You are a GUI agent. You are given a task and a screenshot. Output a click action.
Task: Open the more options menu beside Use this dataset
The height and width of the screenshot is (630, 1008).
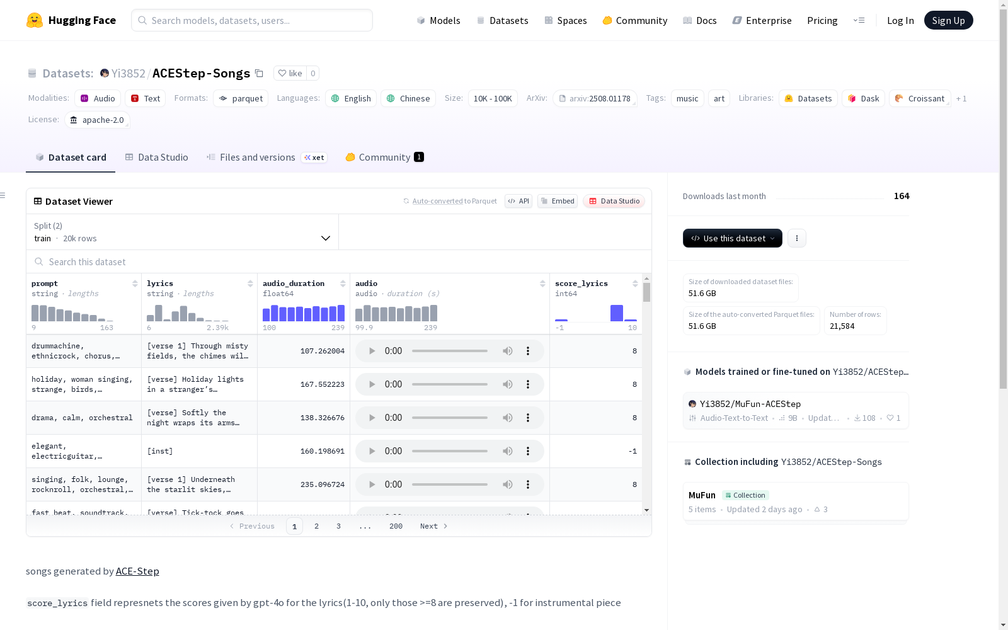797,238
